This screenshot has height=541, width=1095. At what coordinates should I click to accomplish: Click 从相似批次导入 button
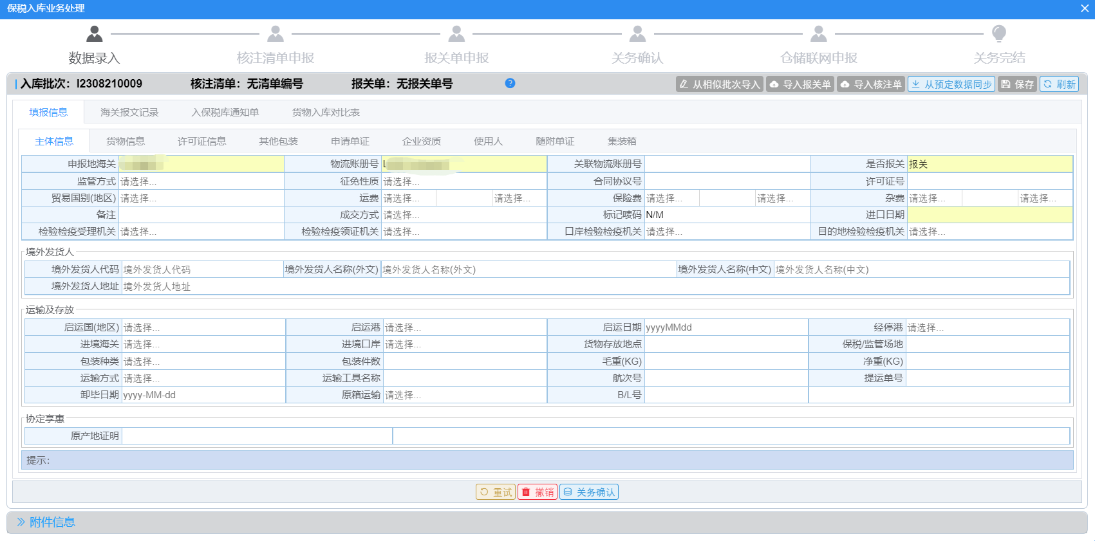(720, 84)
